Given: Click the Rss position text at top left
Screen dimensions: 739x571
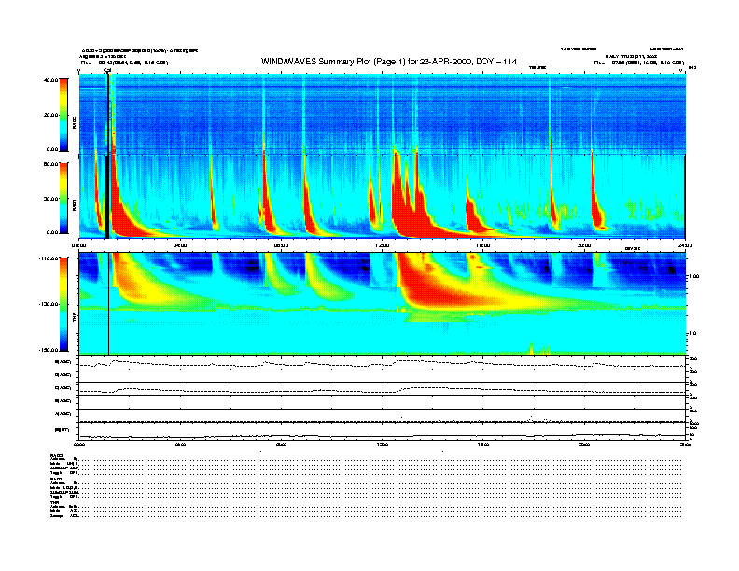Looking at the screenshot, I should click(x=124, y=63).
